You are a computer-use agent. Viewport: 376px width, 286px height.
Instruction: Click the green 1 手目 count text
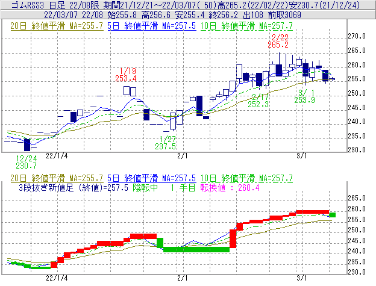click(x=183, y=187)
